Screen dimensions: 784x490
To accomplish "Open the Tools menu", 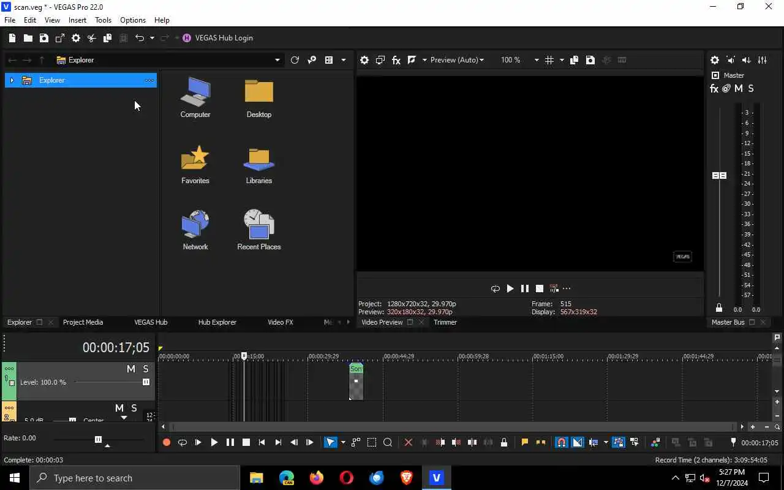I will (x=103, y=20).
